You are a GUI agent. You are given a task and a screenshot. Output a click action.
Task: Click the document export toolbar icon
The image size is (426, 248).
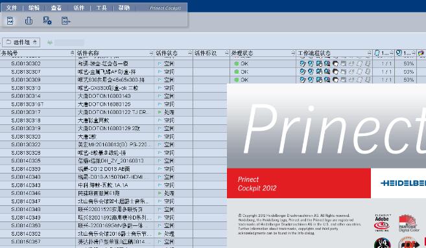pyautogui.click(x=65, y=21)
